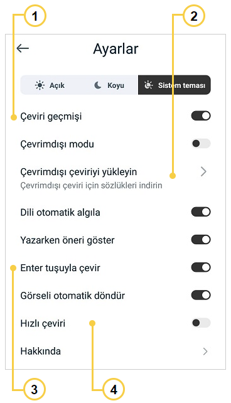Go back using the left arrow icon
231x403 pixels.
(x=23, y=48)
